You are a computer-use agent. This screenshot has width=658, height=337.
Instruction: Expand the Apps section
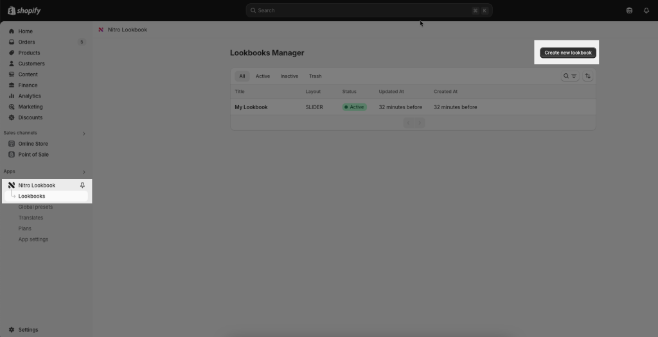84,172
